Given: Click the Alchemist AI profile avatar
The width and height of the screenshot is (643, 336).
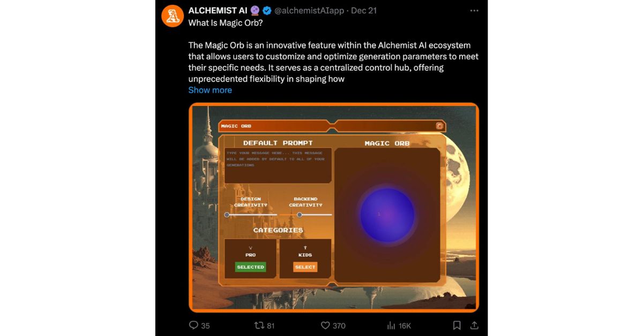Looking at the screenshot, I should click(x=173, y=16).
